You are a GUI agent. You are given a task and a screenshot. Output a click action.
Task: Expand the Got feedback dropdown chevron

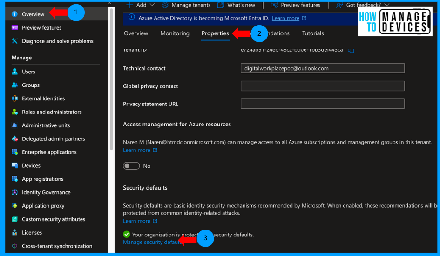coord(386,5)
